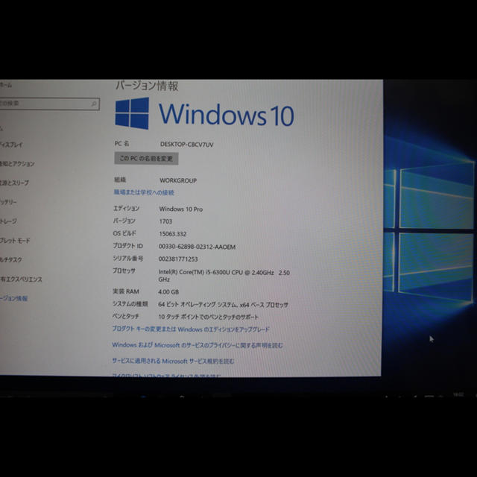Select マルチタスク in the sidebar
This screenshot has height=477, width=477.
click(11, 260)
